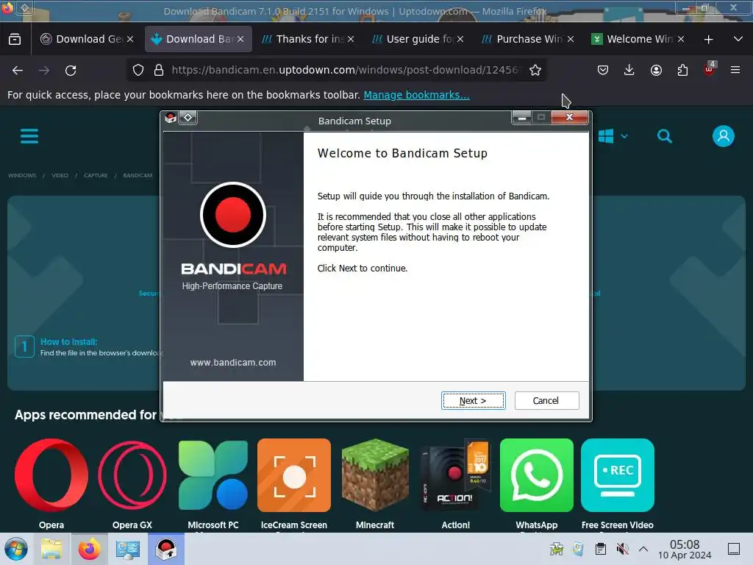Image resolution: width=753 pixels, height=565 pixels.
Task: Click Bandicam Setup title bar window menu icon
Action: point(171,117)
